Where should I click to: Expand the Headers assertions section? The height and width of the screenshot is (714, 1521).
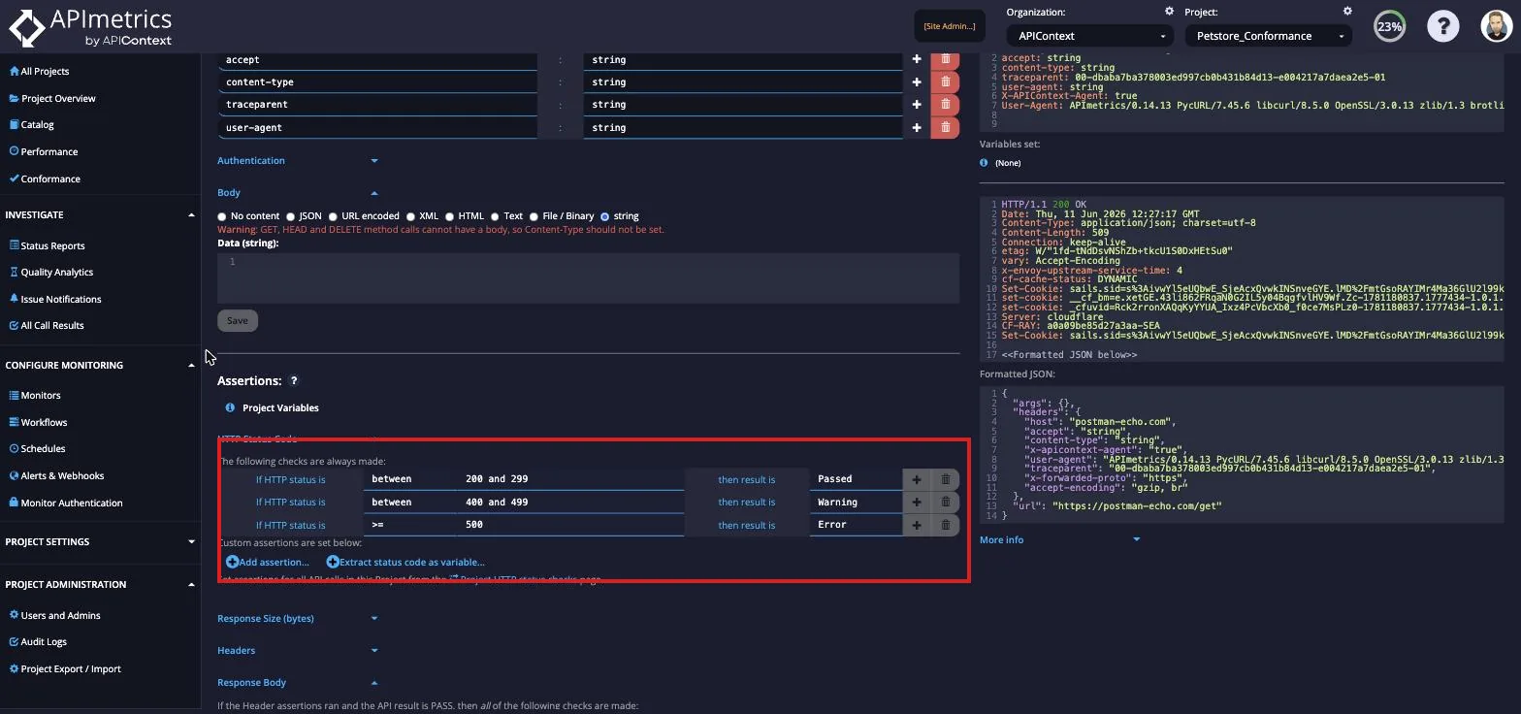tap(297, 651)
